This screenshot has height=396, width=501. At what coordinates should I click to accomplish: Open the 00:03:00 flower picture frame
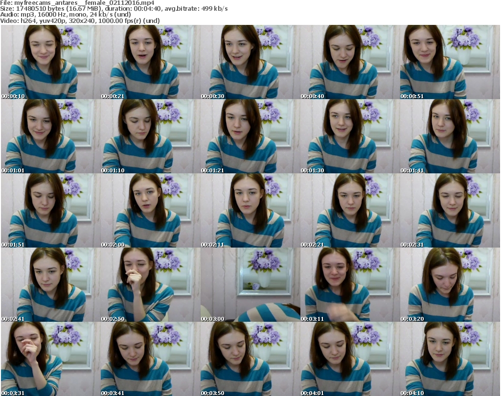coord(250,285)
